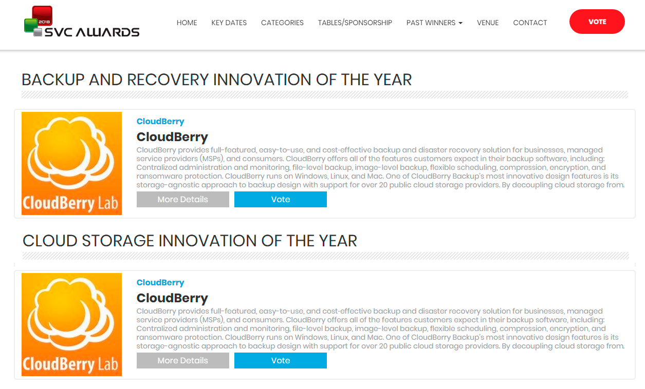Click the red VOTE button in header
This screenshot has width=645, height=389.
(x=597, y=22)
